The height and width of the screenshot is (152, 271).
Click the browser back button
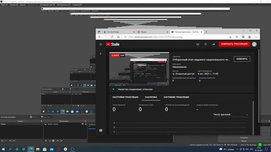point(100,37)
